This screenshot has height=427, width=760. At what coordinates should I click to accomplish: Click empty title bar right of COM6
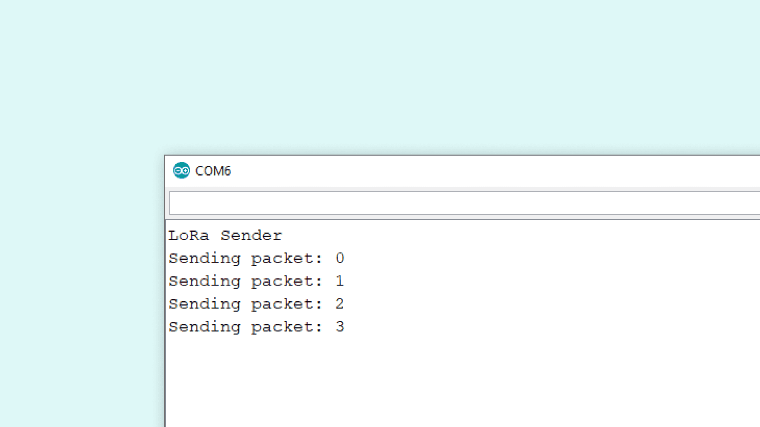tap(475, 171)
